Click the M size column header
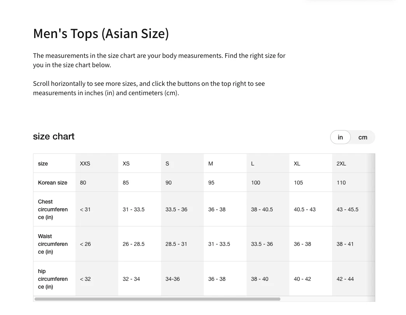 (211, 164)
